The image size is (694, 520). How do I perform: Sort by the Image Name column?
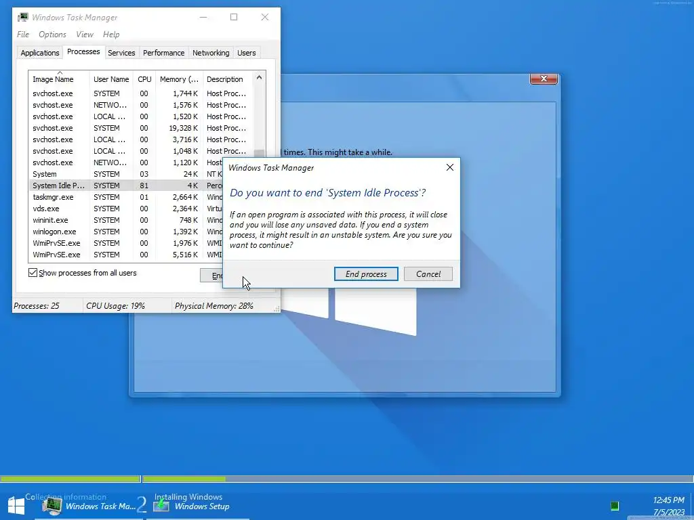click(59, 79)
